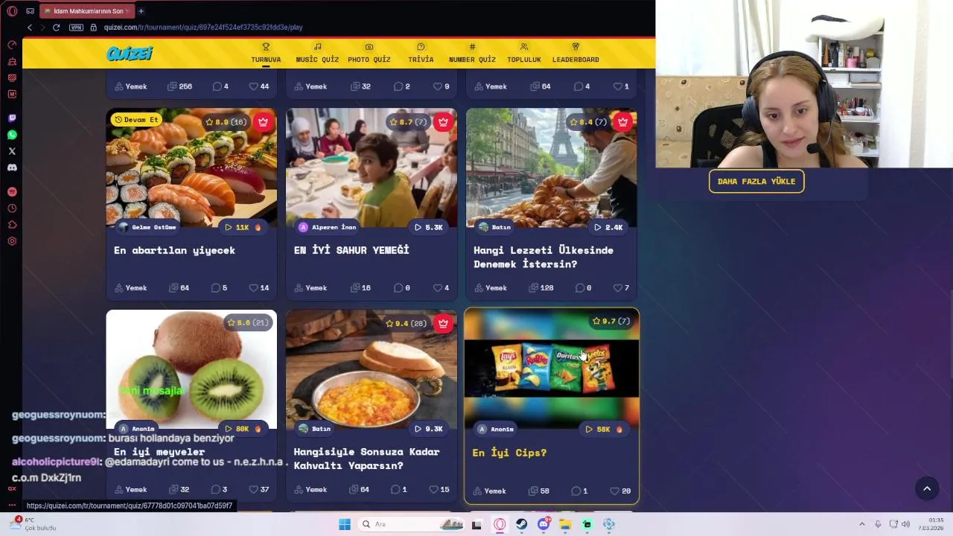Click author 'Alperen İnan' on sahur card
Image resolution: width=953 pixels, height=536 pixels.
point(328,227)
